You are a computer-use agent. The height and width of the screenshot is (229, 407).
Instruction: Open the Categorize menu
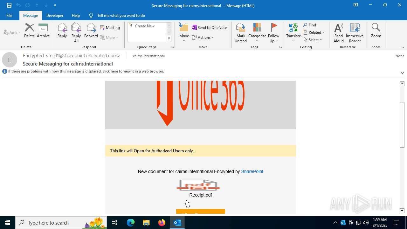click(257, 33)
